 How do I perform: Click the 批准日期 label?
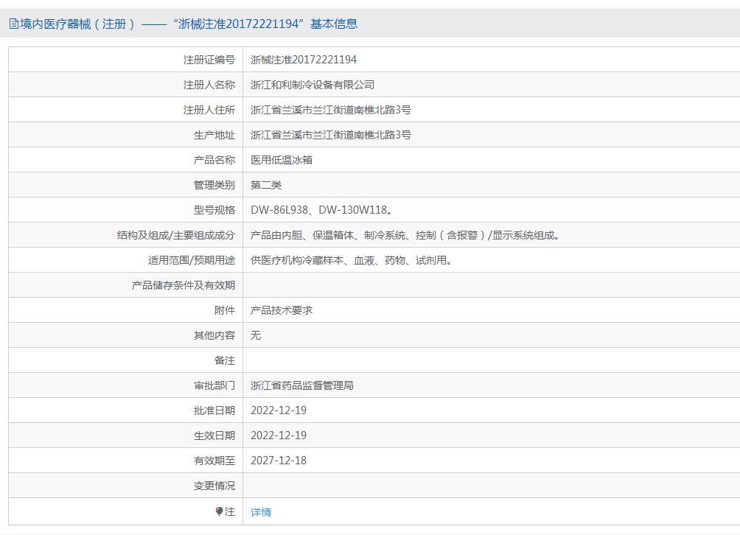[x=214, y=410]
